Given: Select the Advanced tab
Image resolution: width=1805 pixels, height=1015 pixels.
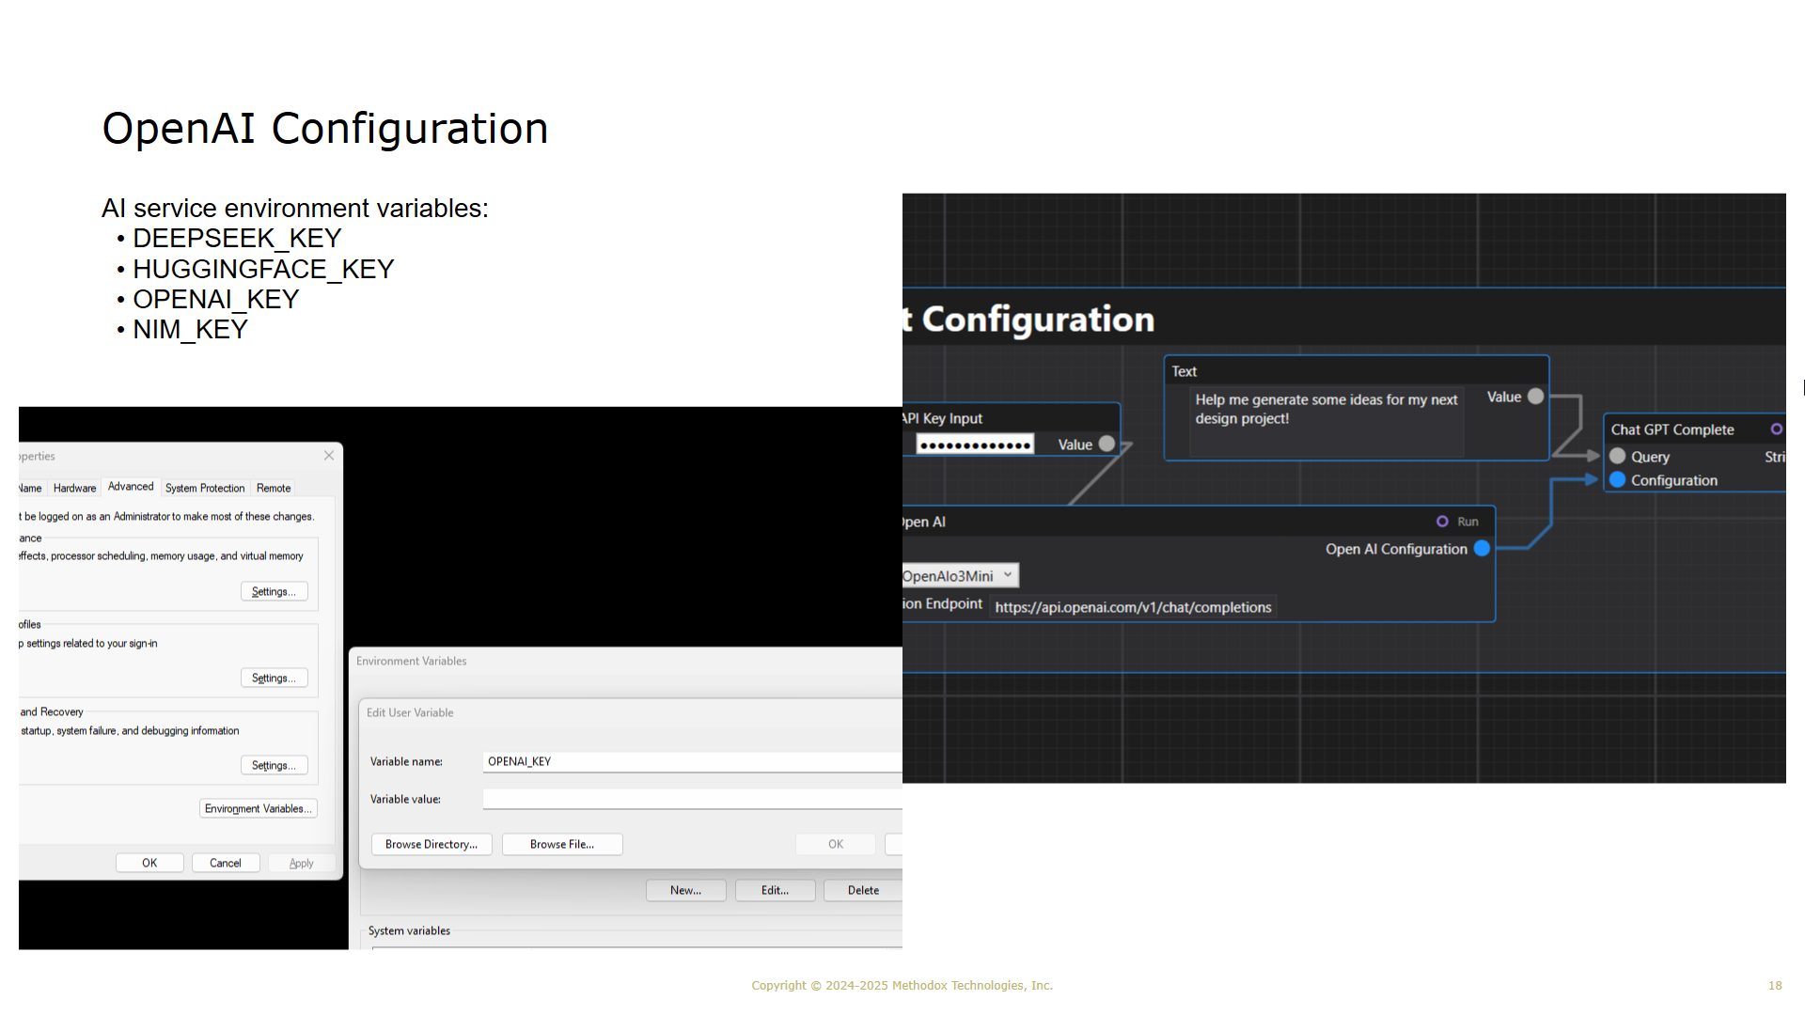Looking at the screenshot, I should [x=131, y=486].
